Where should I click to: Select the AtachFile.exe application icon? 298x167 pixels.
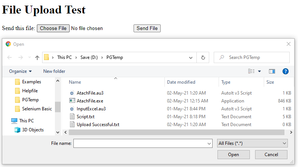(x=72, y=101)
